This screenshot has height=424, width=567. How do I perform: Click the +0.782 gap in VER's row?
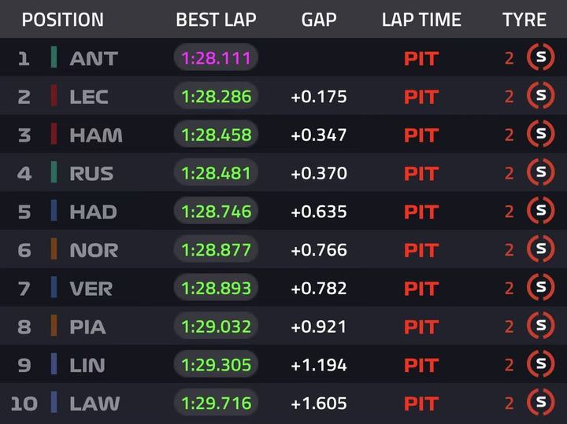[319, 288]
